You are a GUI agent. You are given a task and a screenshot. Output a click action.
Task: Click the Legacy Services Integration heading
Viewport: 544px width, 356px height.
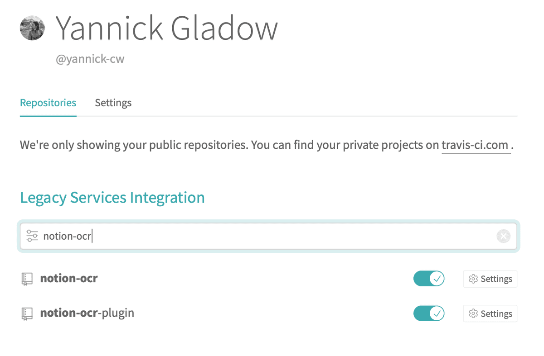[x=112, y=198]
